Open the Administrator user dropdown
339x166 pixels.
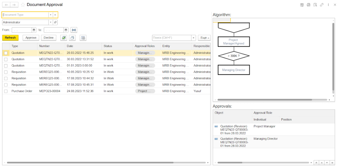(50, 22)
